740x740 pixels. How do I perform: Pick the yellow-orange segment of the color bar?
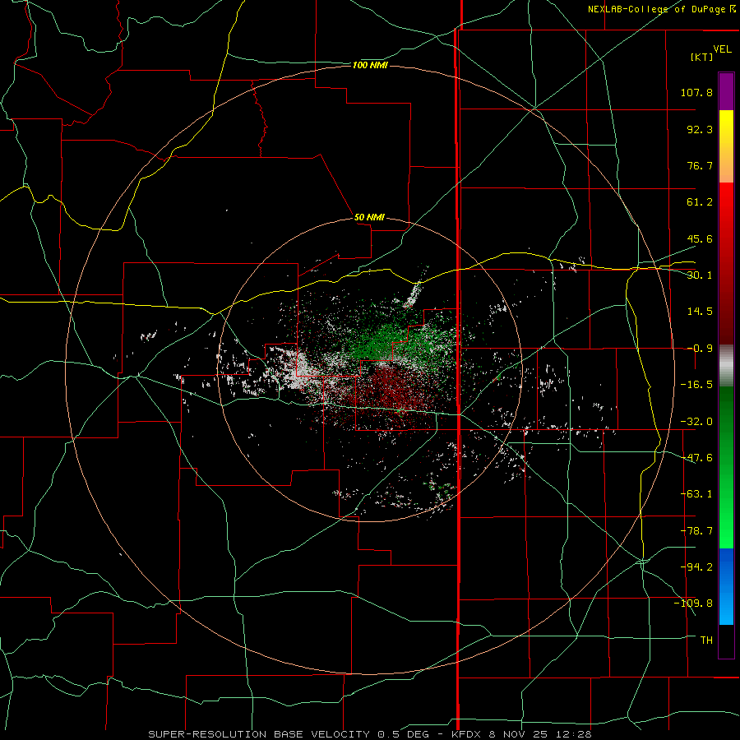tap(726, 146)
